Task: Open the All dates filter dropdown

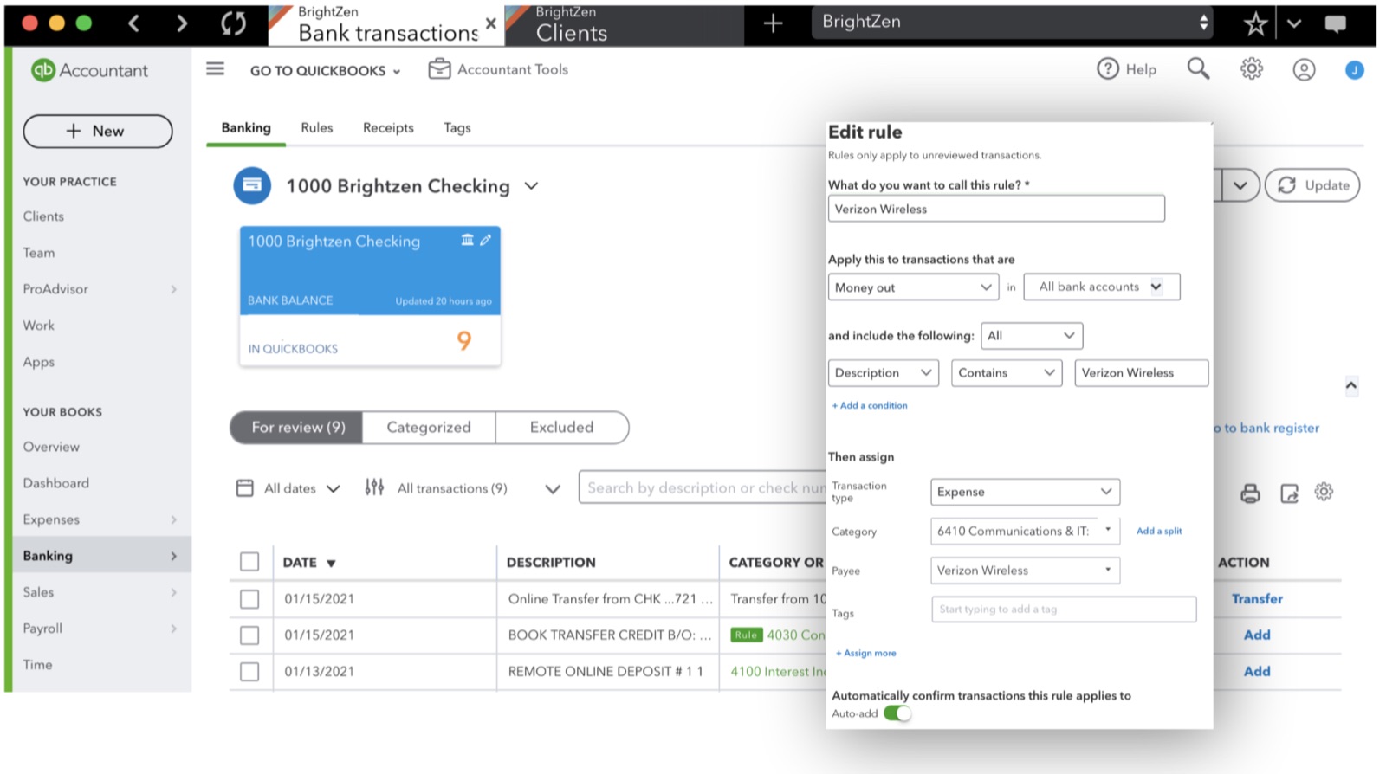Action: (301, 488)
